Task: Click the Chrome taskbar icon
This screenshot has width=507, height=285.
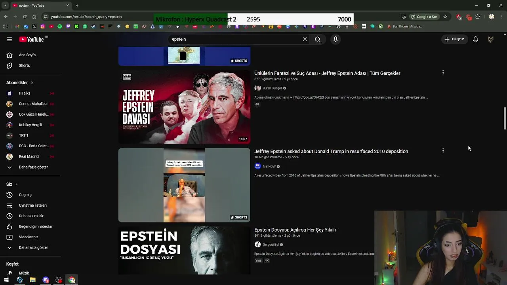Action: (72, 280)
